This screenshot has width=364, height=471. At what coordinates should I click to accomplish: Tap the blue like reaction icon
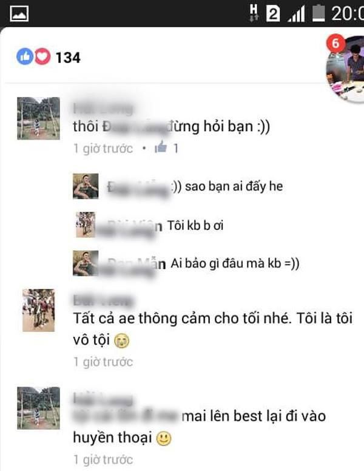pos(25,56)
